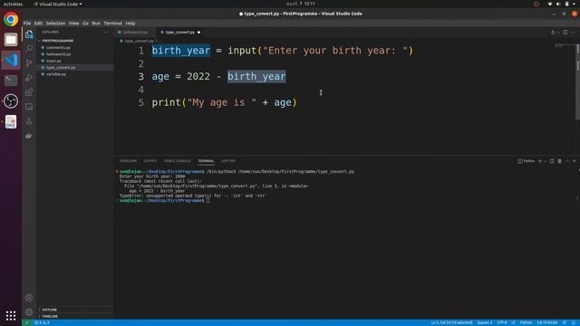Open variable.py in the explorer
The image size is (580, 326).
[x=56, y=74]
